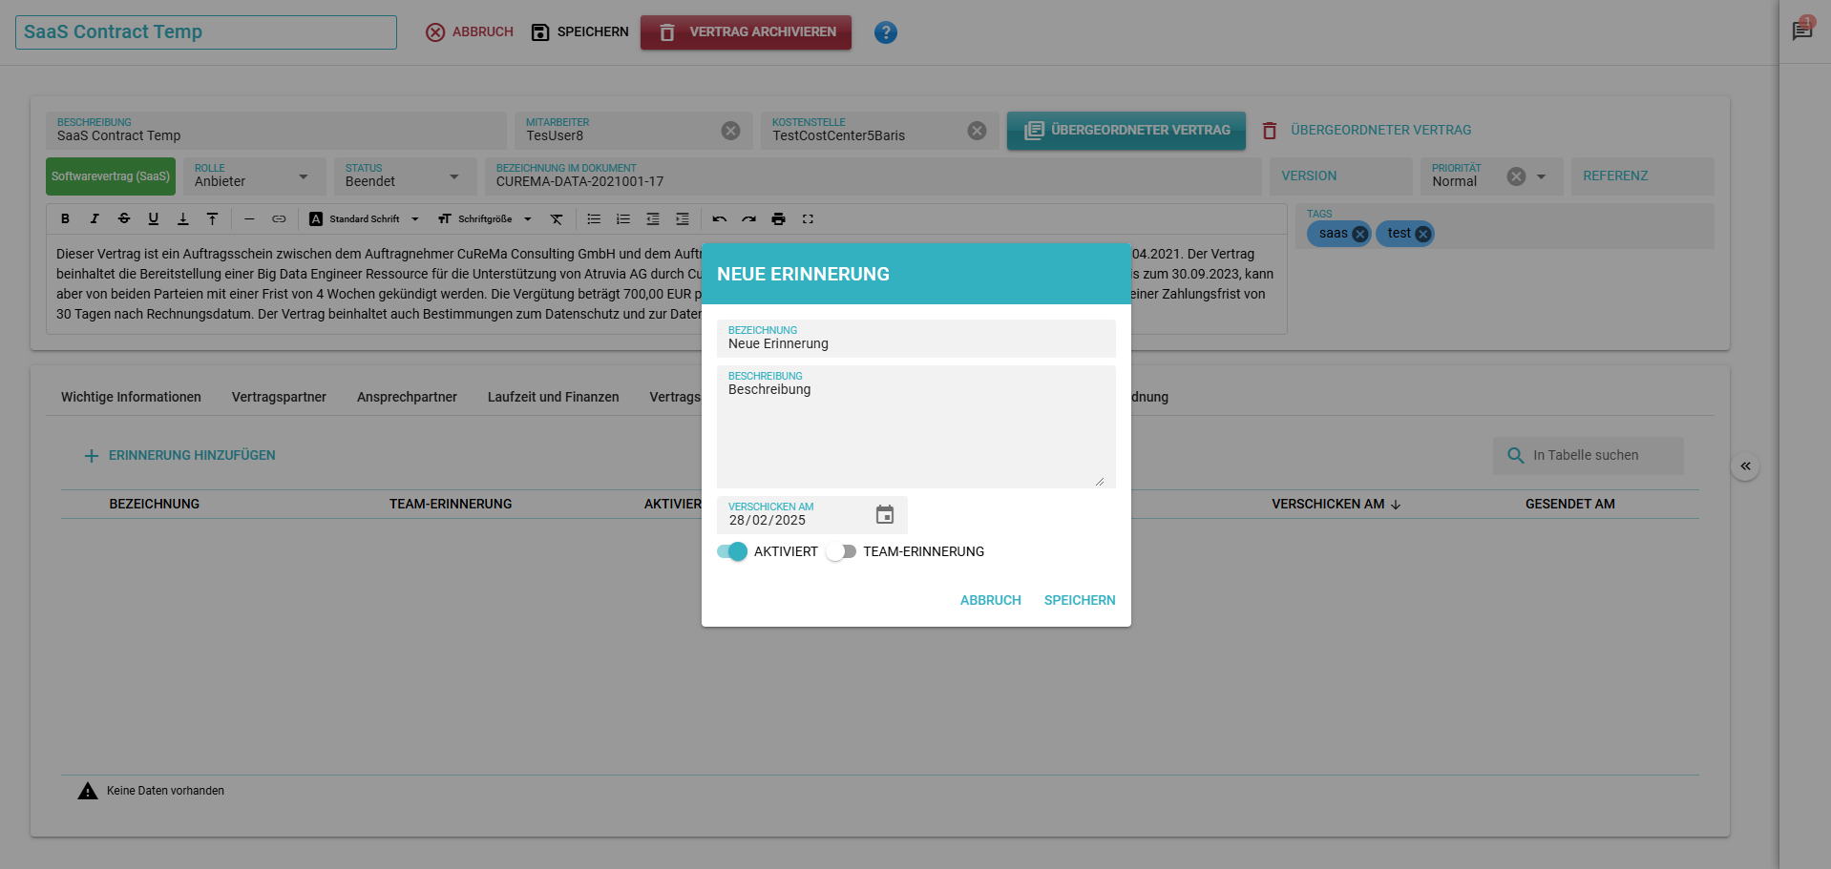Switch to the Vertragspartner tab
Image resolution: width=1831 pixels, height=869 pixels.
(x=279, y=397)
